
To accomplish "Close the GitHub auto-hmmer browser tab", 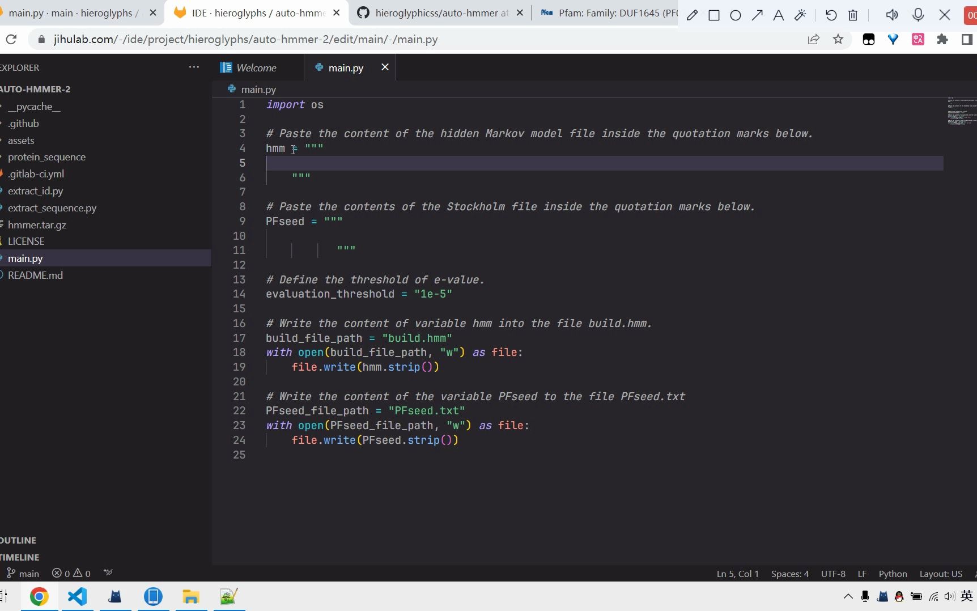I will pos(520,12).
